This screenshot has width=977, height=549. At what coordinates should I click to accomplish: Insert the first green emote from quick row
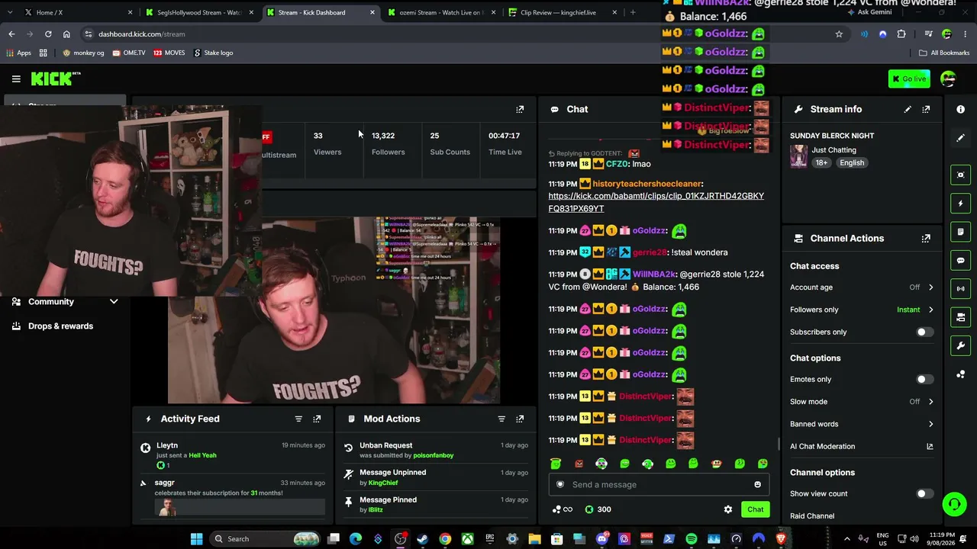coord(556,464)
